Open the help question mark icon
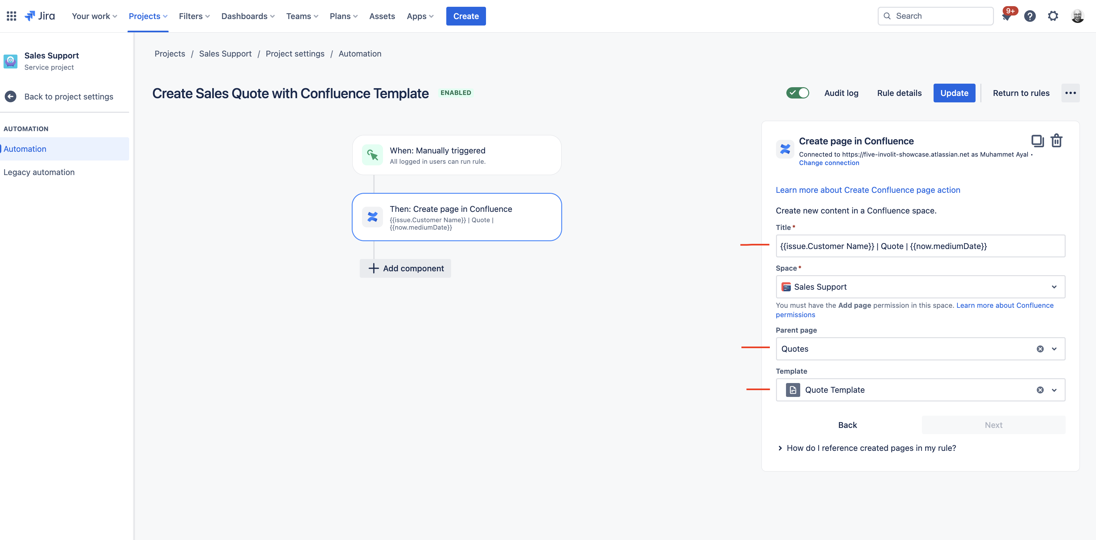Viewport: 1096px width, 540px height. click(1029, 16)
